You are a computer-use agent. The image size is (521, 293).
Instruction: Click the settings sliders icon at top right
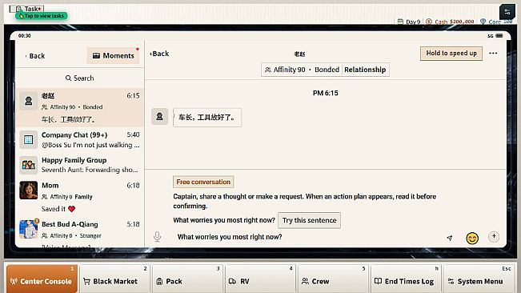[x=507, y=12]
